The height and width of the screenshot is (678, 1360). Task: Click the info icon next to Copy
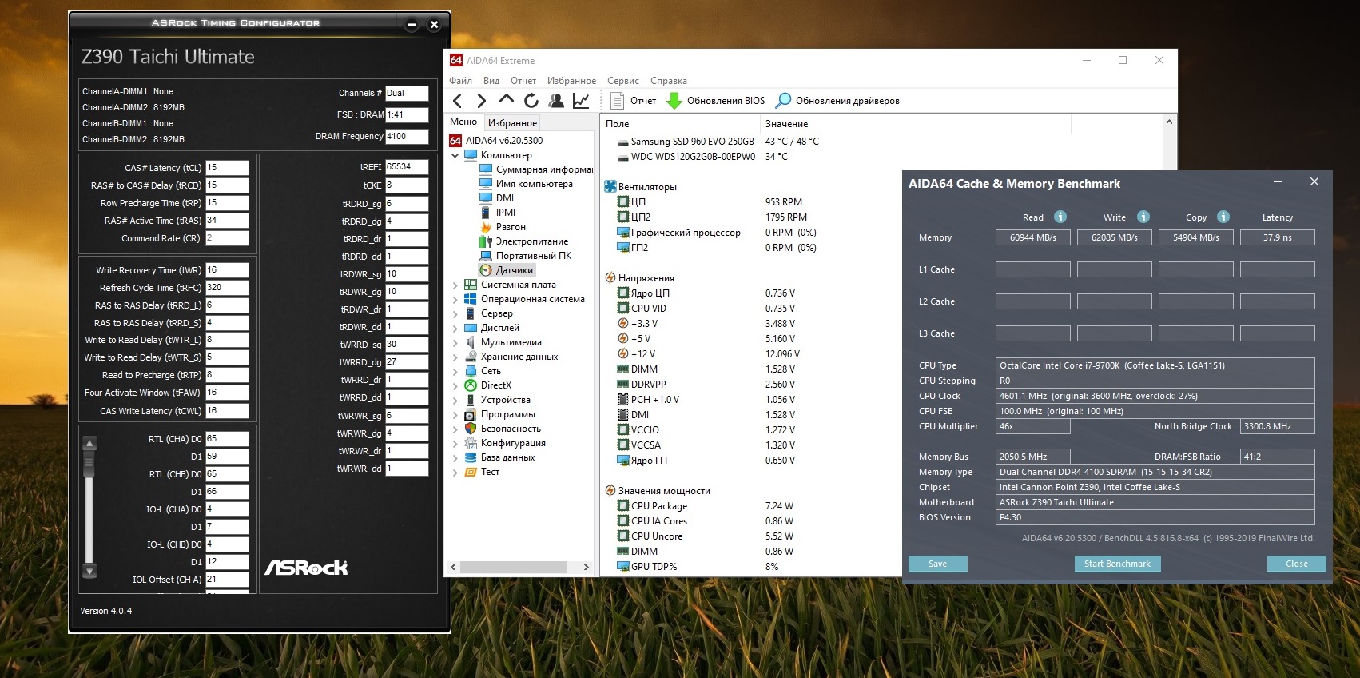click(1223, 217)
